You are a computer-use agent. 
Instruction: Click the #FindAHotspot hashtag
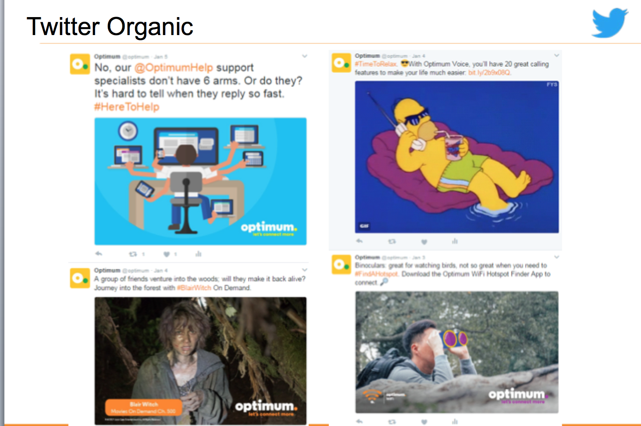[377, 274]
